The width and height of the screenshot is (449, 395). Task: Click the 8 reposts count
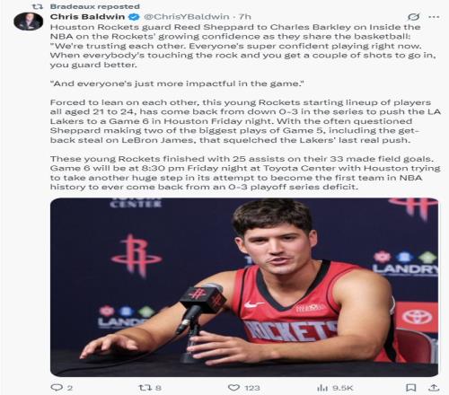pyautogui.click(x=158, y=388)
